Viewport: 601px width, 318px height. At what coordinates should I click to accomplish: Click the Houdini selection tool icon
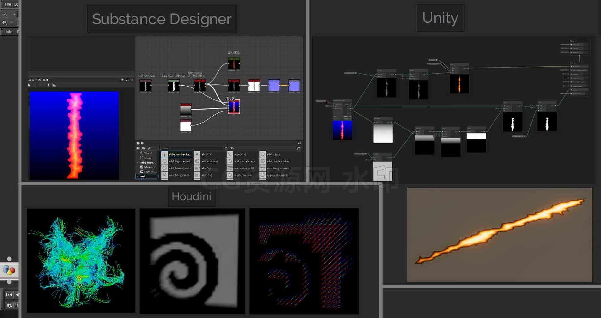(x=9, y=305)
